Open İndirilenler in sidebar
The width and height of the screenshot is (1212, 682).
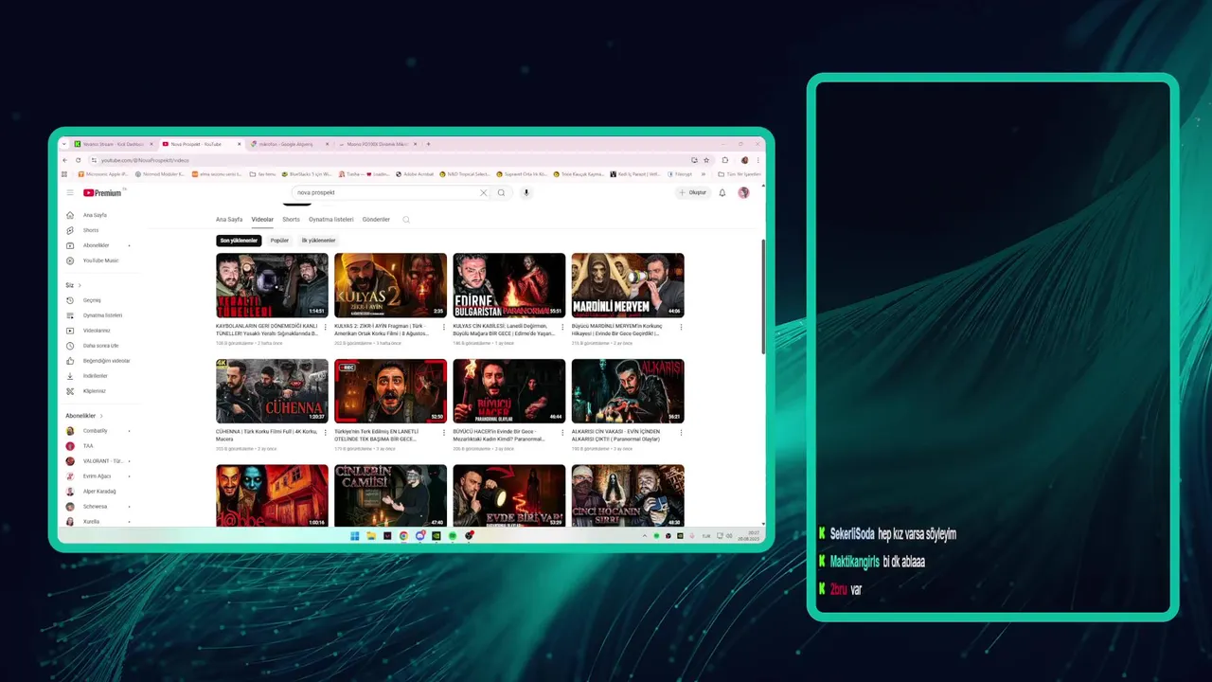(x=96, y=376)
